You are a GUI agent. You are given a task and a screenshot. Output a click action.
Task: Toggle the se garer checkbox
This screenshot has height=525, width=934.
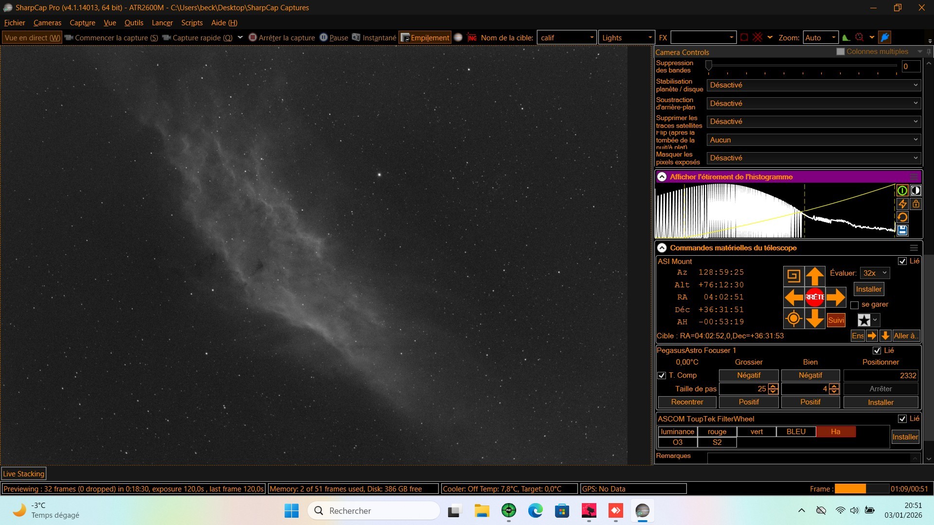click(854, 305)
